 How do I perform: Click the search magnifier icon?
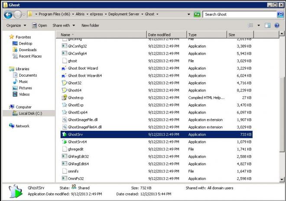pos(280,14)
